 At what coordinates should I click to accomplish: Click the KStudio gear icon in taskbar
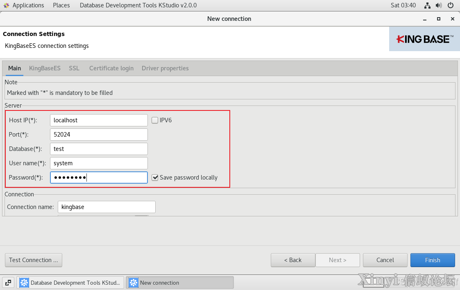point(24,283)
